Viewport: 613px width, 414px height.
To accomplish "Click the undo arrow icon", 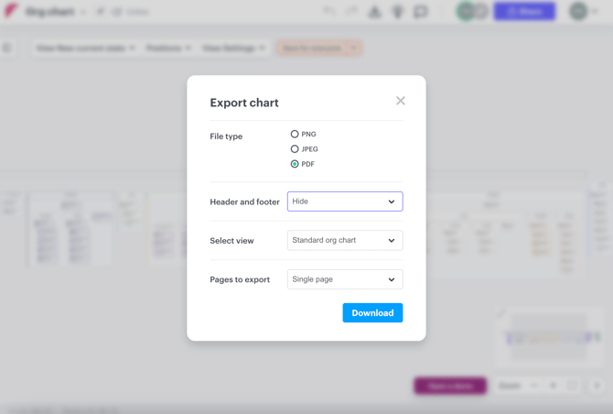I will 329,11.
